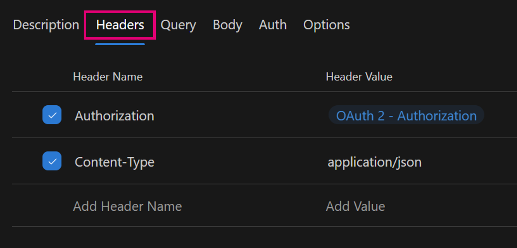Open the Body tab

[x=227, y=25]
